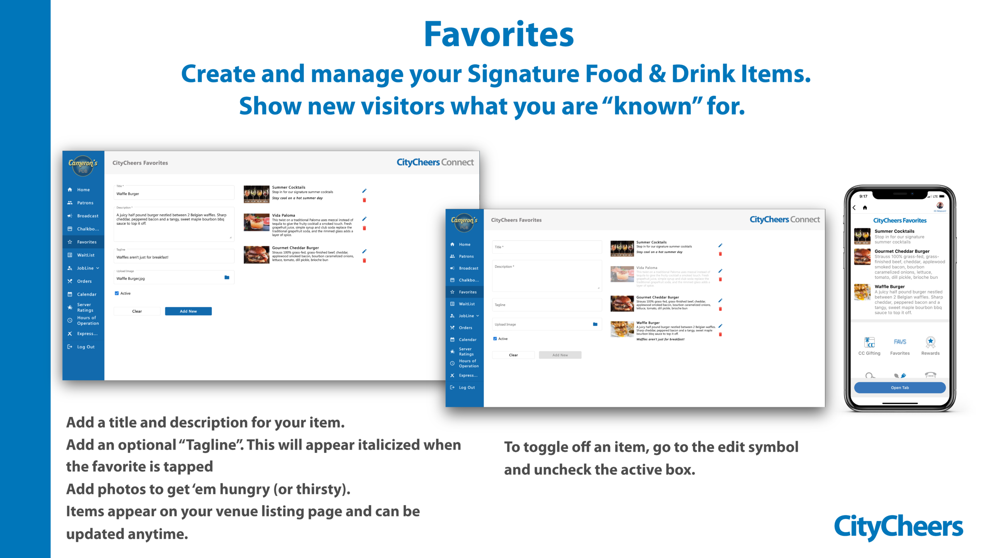Click the blue Add New button
This screenshot has width=992, height=558.
click(188, 311)
